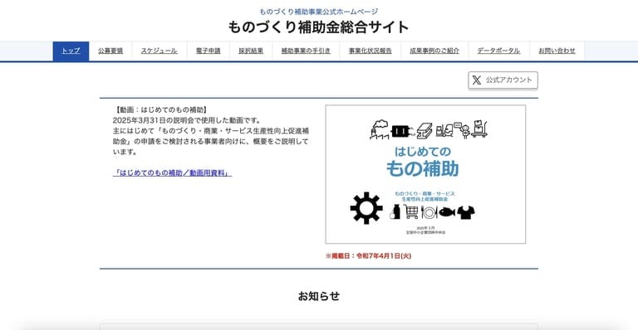This screenshot has width=638, height=330.
Task: Open 補助事業の手引き navigation item
Action: click(306, 51)
